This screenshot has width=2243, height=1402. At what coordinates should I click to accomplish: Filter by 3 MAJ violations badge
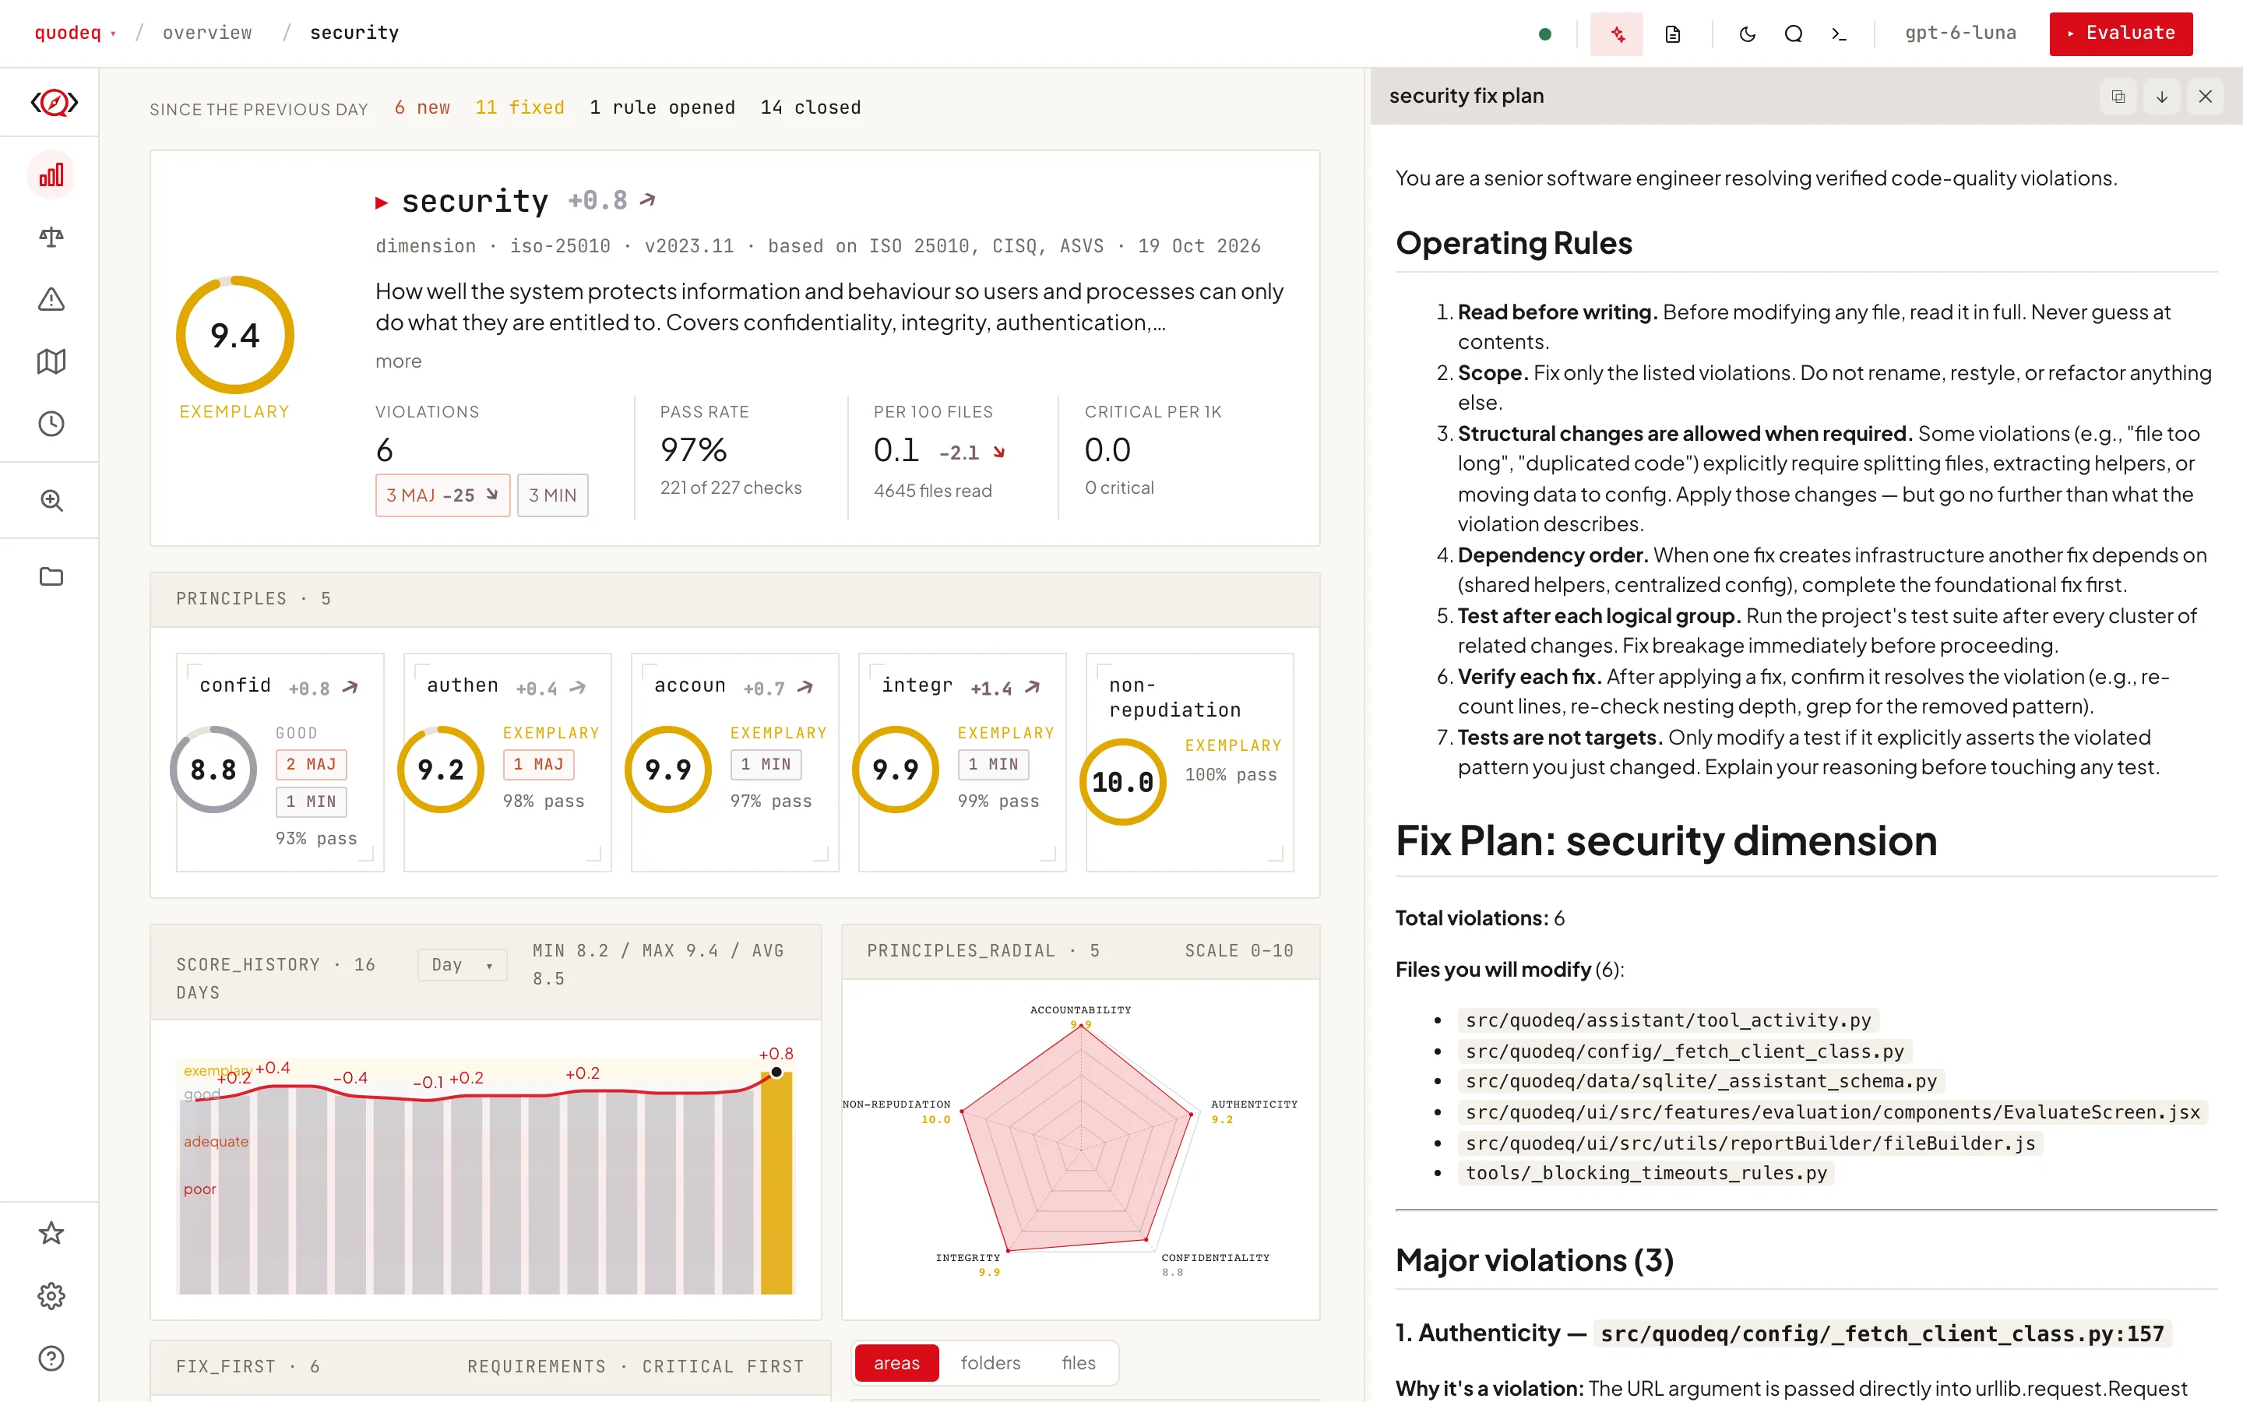442,495
